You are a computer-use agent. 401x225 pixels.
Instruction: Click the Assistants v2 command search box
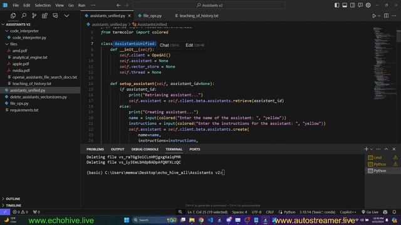click(x=209, y=5)
